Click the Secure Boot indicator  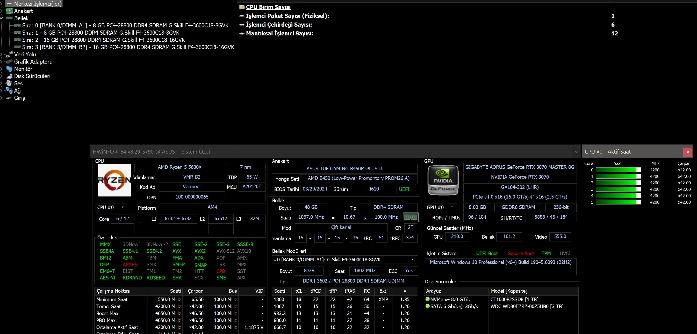click(521, 254)
